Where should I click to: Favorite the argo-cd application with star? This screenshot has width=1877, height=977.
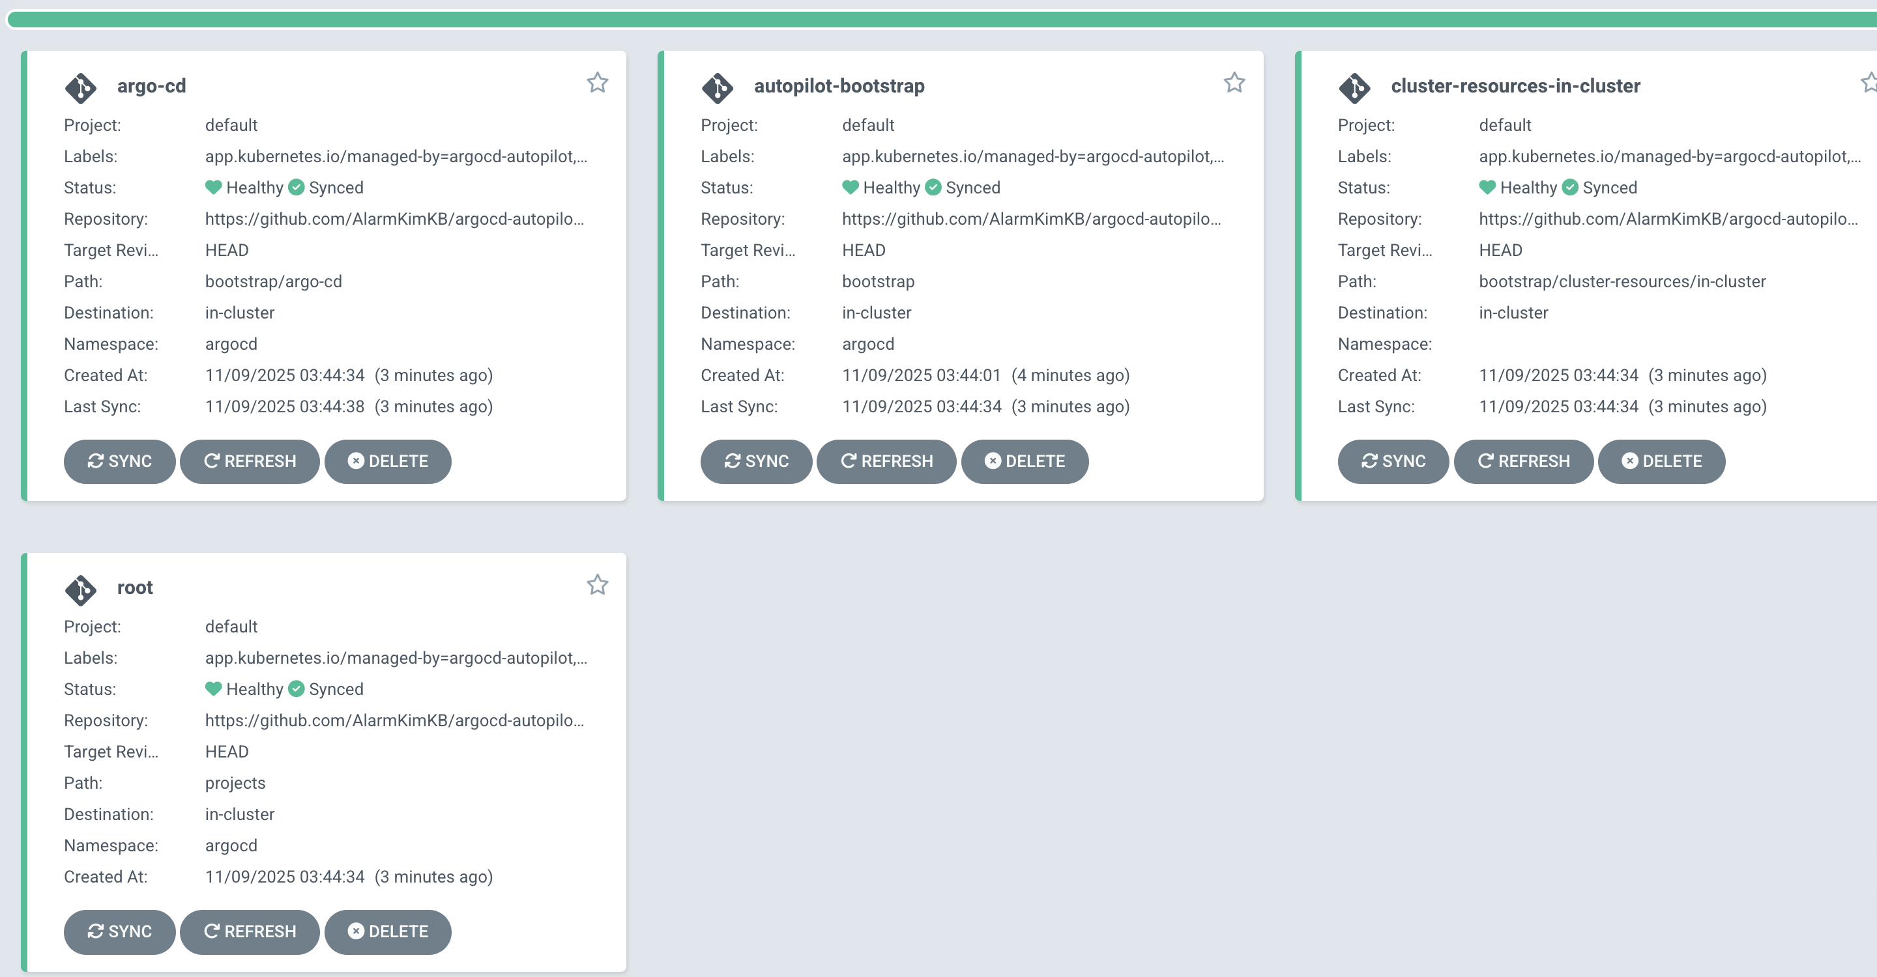click(x=597, y=83)
